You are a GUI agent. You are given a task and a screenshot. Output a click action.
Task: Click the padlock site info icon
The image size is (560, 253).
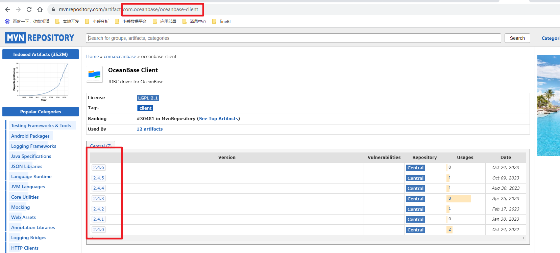[53, 9]
